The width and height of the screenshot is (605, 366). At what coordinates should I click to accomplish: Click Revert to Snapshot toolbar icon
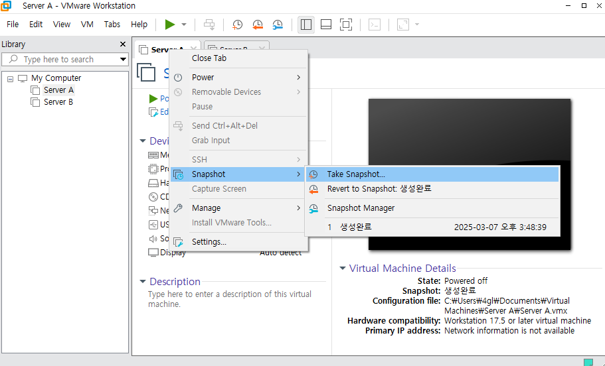click(258, 25)
